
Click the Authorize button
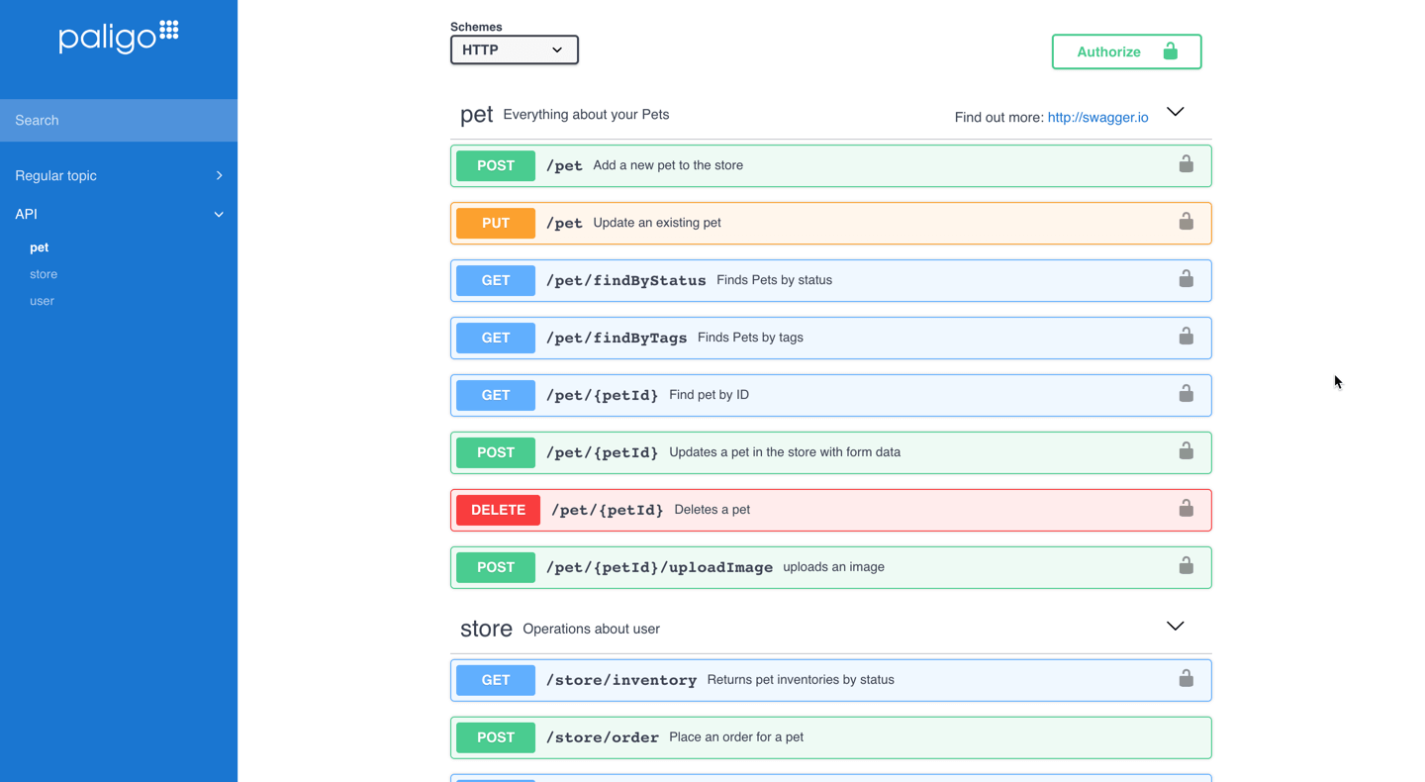point(1126,51)
